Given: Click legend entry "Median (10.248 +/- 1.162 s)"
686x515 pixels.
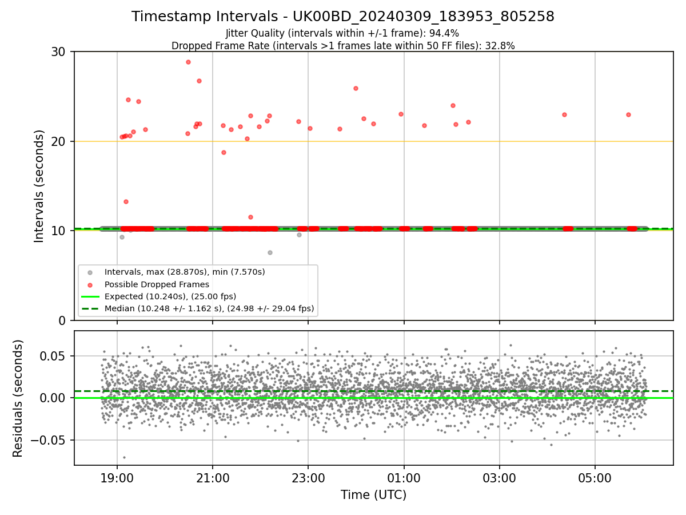Looking at the screenshot, I should 209,308.
